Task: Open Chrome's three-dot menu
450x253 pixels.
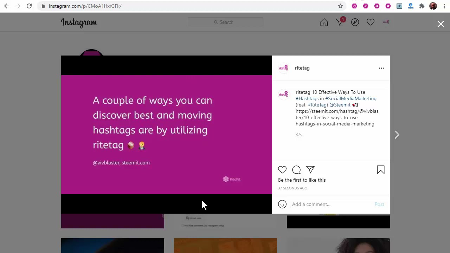Action: [444, 6]
